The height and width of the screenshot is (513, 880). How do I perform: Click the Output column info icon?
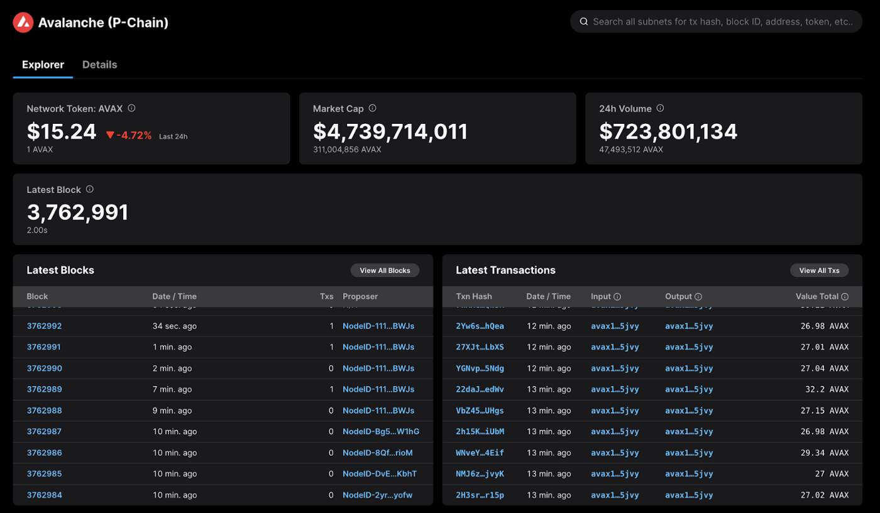click(x=698, y=296)
